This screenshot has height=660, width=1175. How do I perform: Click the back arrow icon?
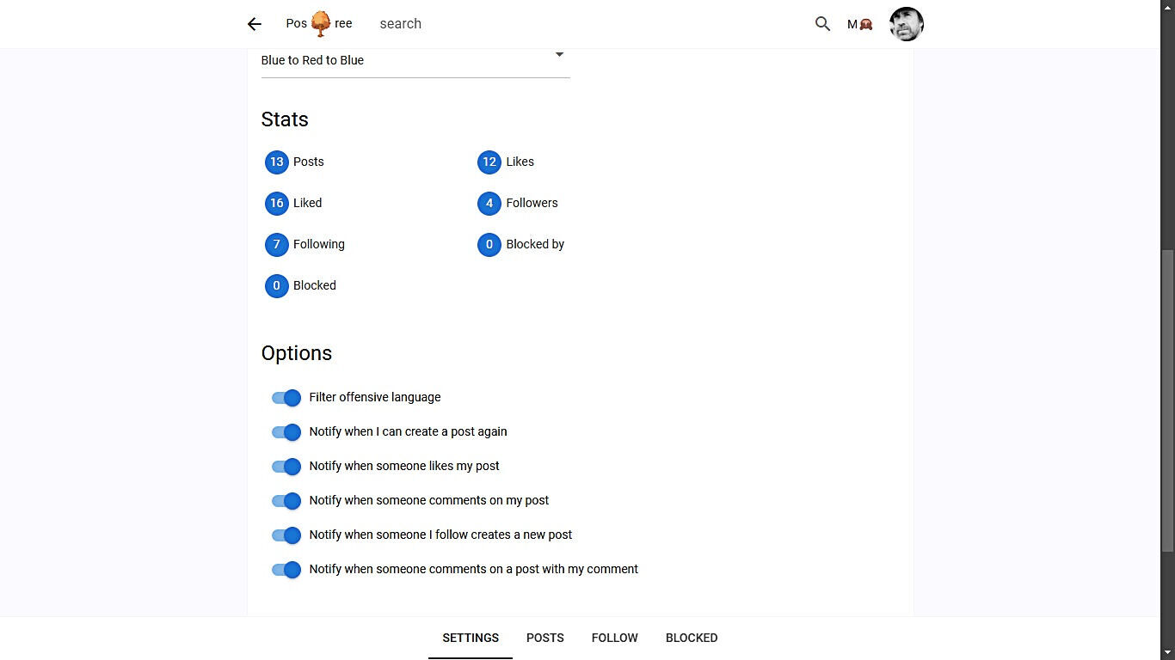pyautogui.click(x=255, y=24)
